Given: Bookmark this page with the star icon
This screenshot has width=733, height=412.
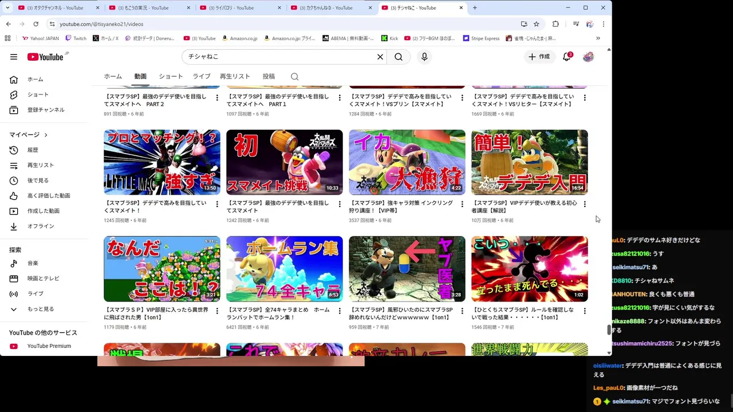Looking at the screenshot, I should (537, 24).
